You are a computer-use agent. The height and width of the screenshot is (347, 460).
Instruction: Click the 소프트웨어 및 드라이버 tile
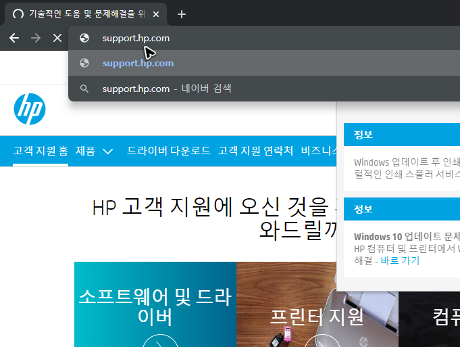point(155,304)
